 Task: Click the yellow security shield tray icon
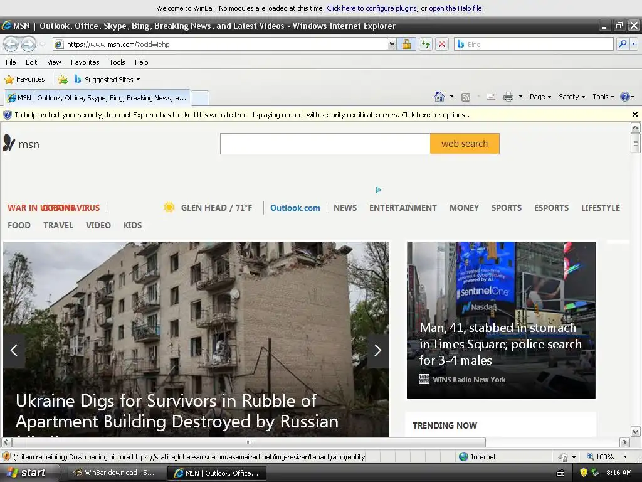pyautogui.click(x=584, y=473)
